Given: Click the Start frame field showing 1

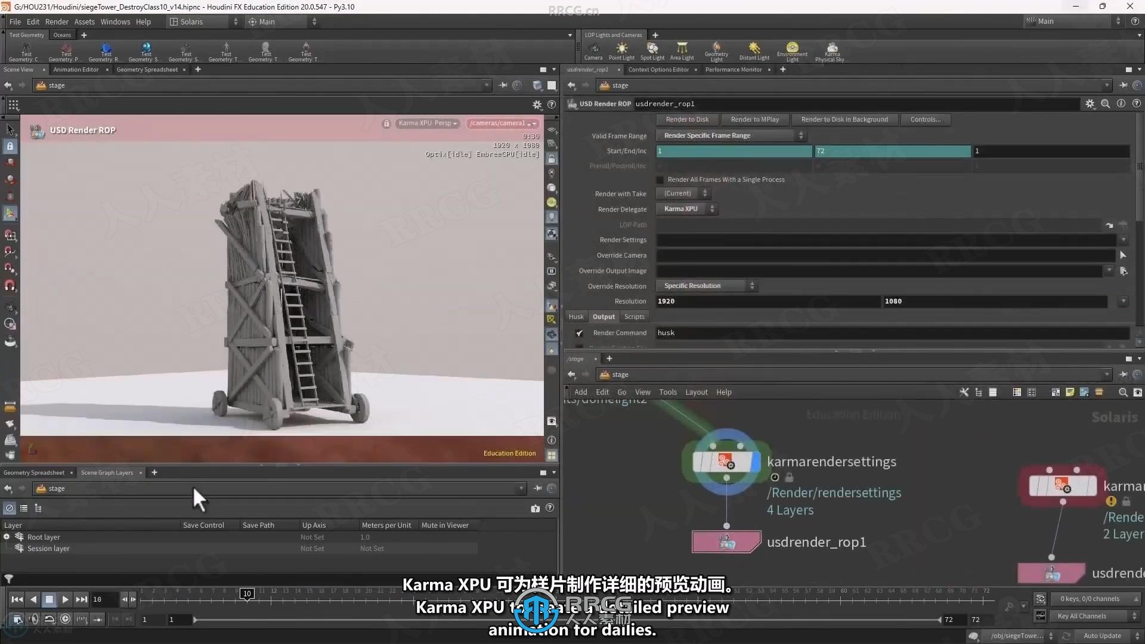Looking at the screenshot, I should (x=734, y=151).
